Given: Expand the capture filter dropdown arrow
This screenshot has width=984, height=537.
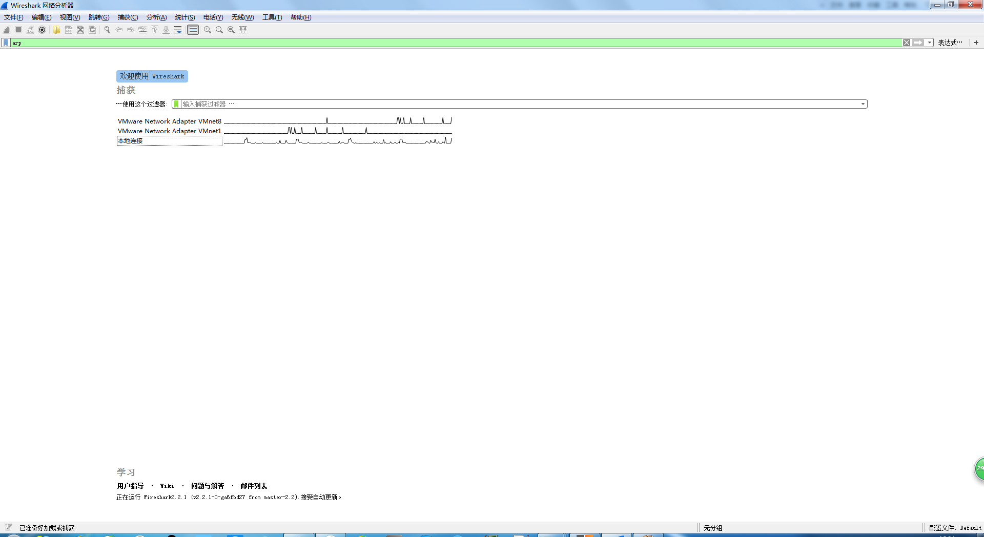Looking at the screenshot, I should [x=863, y=104].
